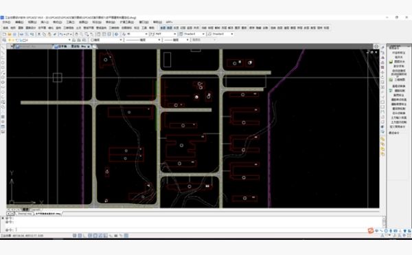Click the Sogou input method tray icon

pyautogui.click(x=371, y=231)
